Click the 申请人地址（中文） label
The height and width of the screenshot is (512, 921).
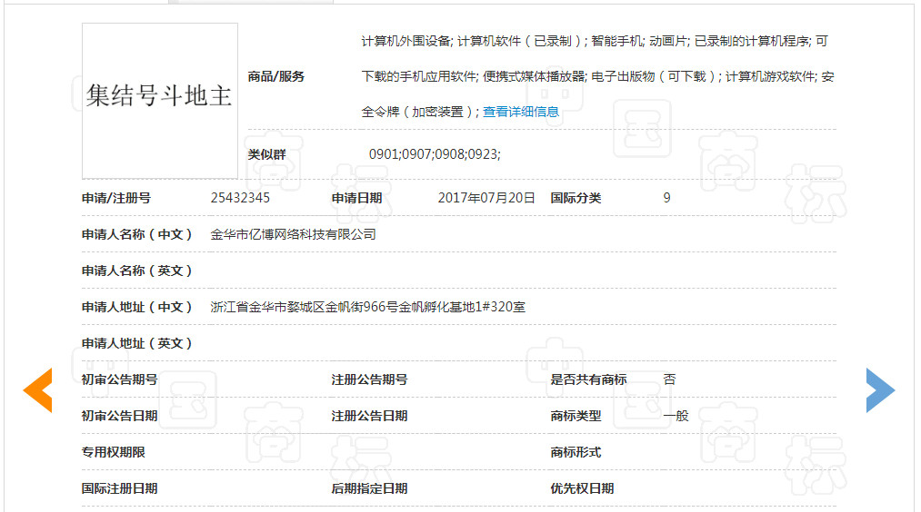coord(137,307)
